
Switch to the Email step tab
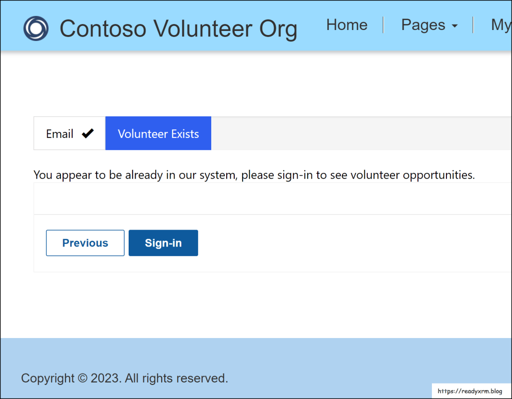(x=60, y=133)
